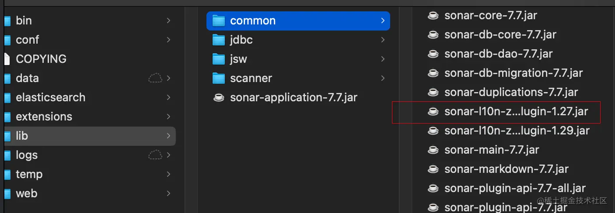Select sonar-plugin-api-7.7-all.jar file
The height and width of the screenshot is (213, 615).
(515, 189)
